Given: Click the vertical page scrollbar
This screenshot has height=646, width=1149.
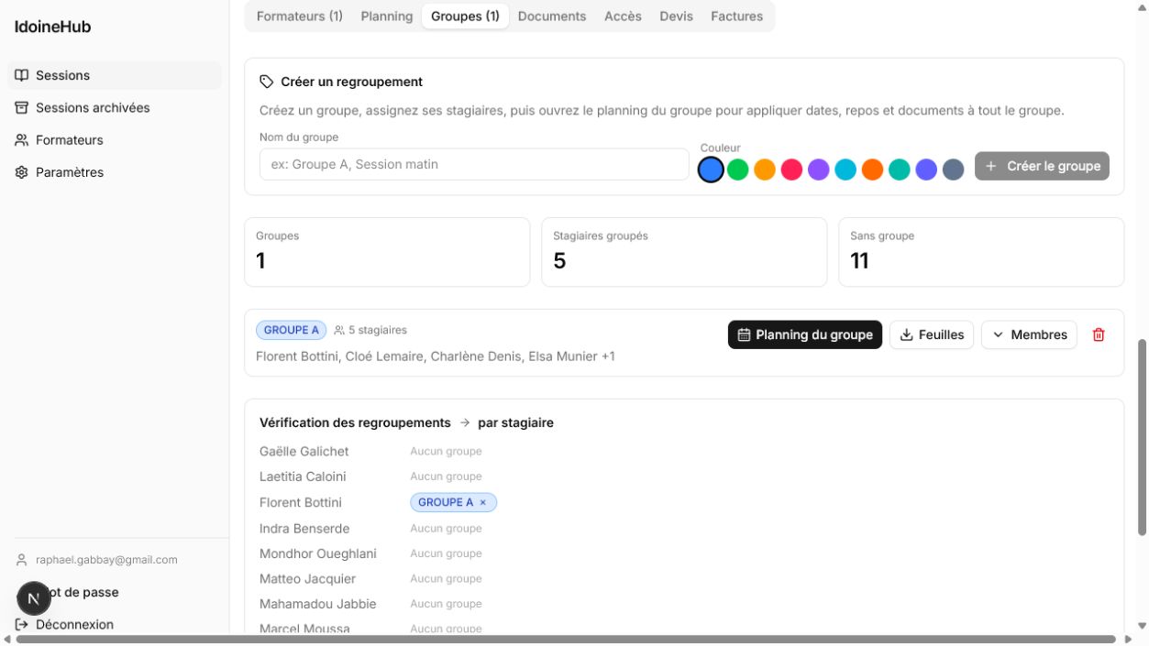Looking at the screenshot, I should [1142, 437].
